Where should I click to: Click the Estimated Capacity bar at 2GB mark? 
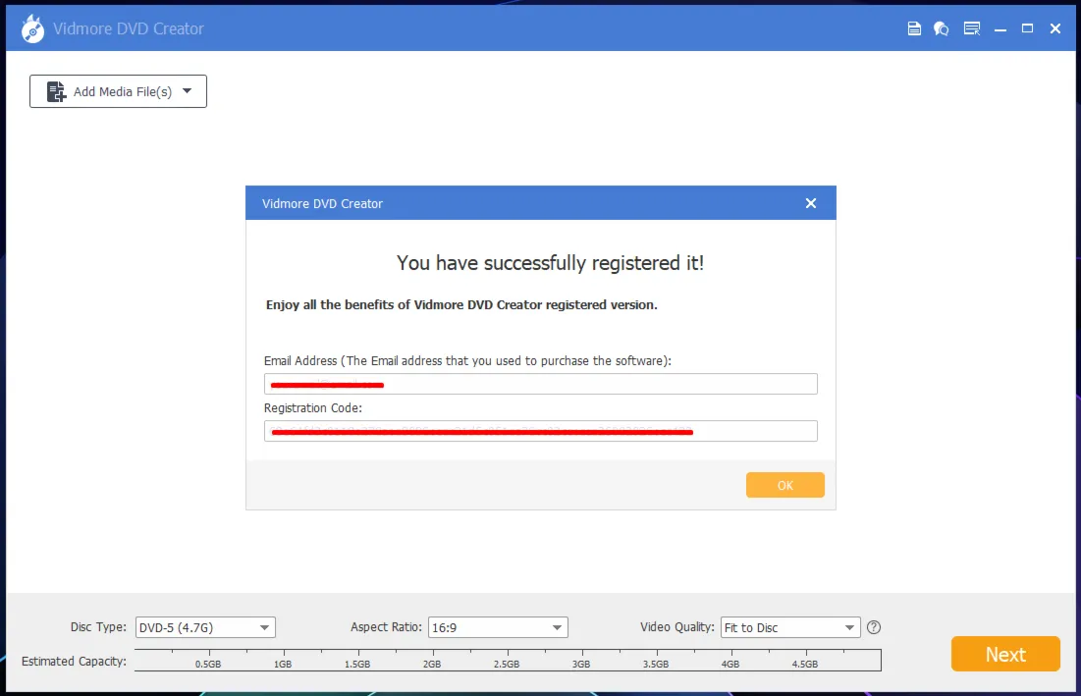coord(433,660)
